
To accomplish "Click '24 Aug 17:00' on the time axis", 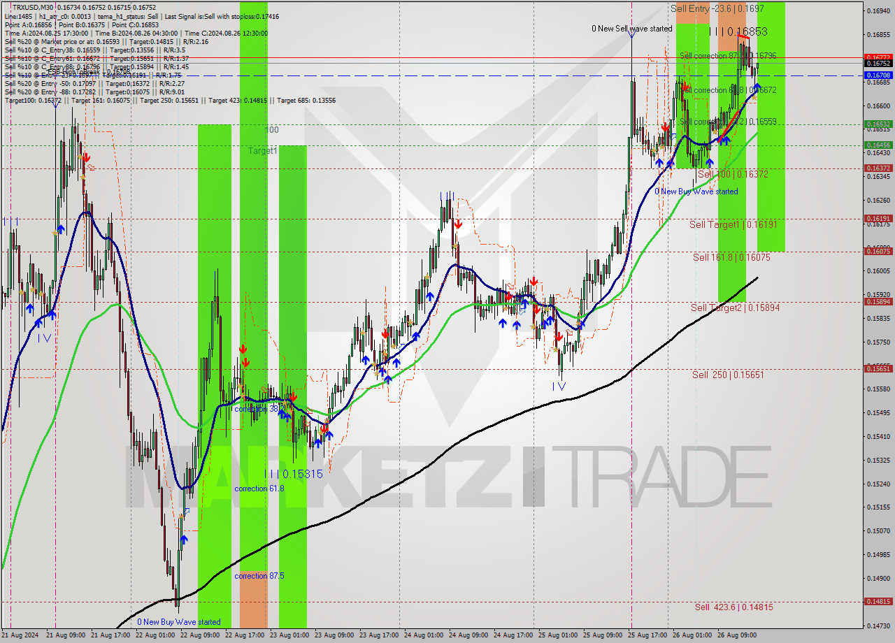I will [515, 635].
